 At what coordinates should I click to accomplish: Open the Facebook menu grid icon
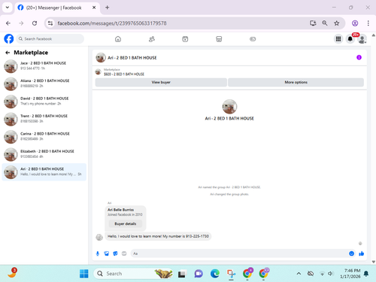338,39
